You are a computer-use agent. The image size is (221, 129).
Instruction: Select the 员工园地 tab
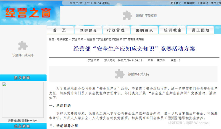click(x=201, y=30)
